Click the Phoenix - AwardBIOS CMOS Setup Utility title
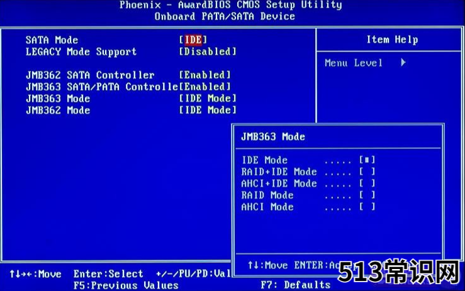This screenshot has width=465, height=291. (x=231, y=5)
